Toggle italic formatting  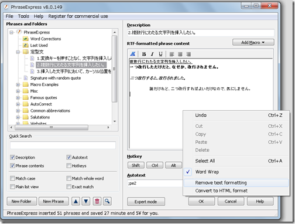[x=152, y=54]
